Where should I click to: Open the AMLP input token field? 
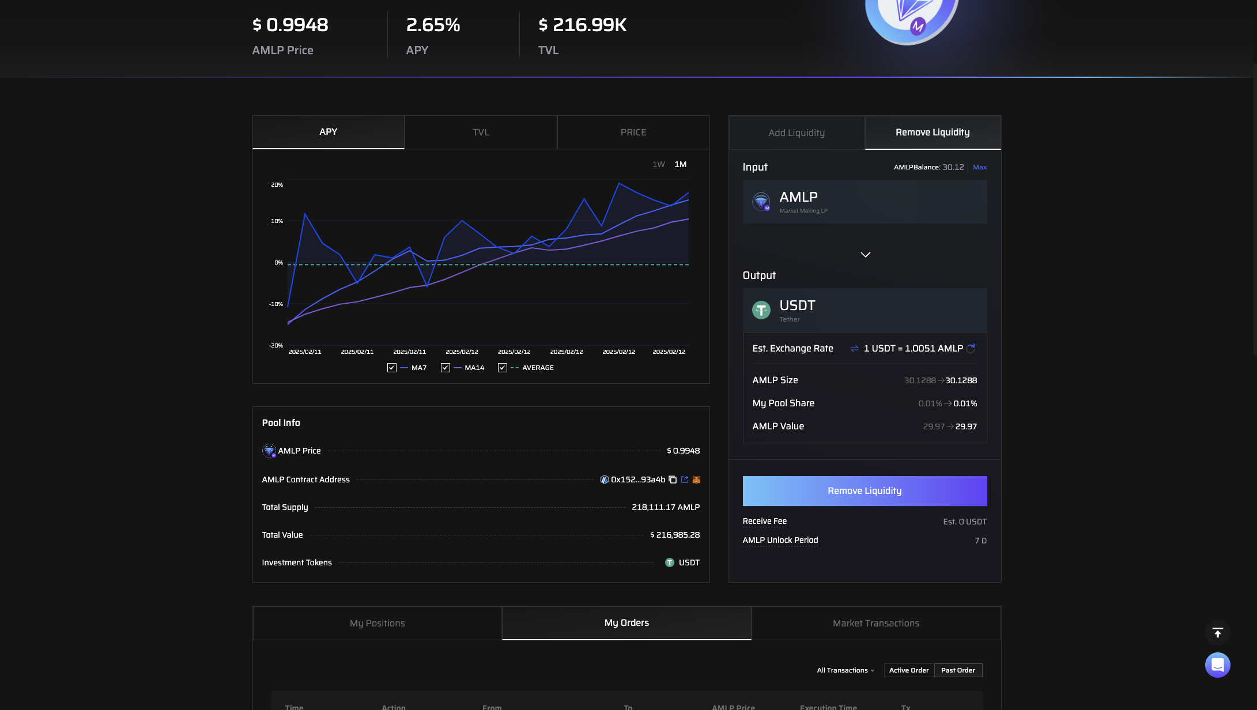pos(865,202)
